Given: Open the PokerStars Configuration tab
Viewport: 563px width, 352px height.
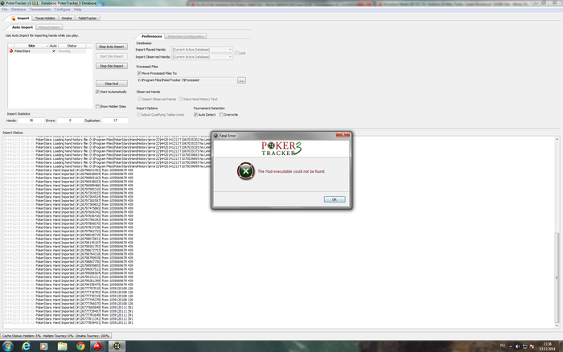Looking at the screenshot, I should point(186,36).
